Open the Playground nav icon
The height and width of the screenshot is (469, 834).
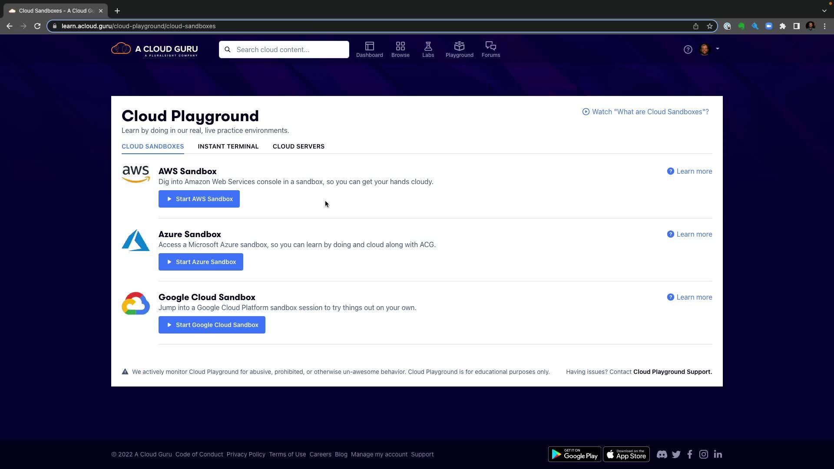459,47
